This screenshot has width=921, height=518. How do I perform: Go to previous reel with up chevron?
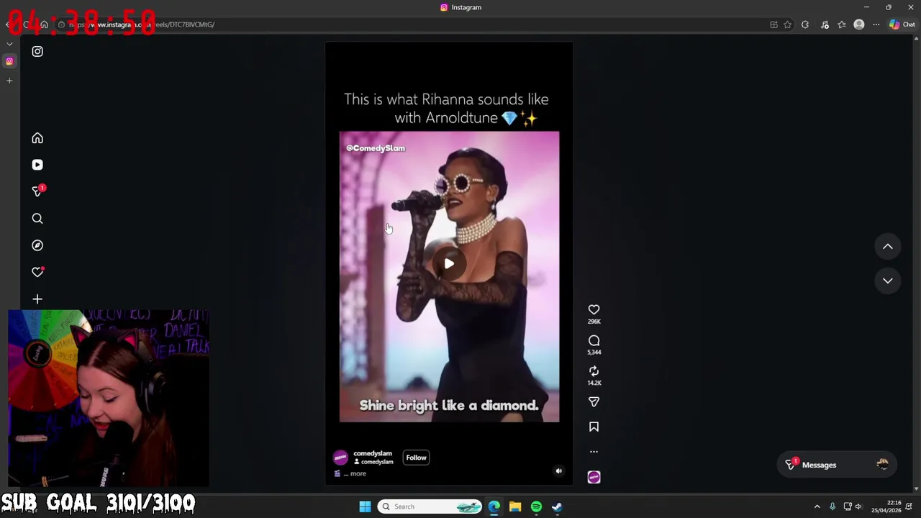point(888,247)
